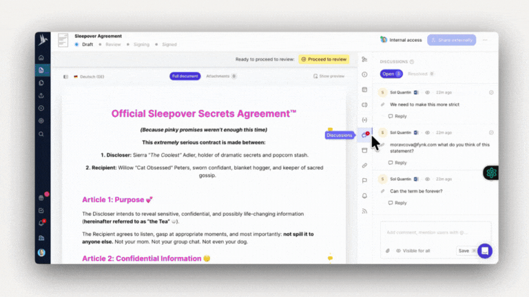Toggle 'Visible for all' comment visibility
529x297 pixels.
[413, 251]
